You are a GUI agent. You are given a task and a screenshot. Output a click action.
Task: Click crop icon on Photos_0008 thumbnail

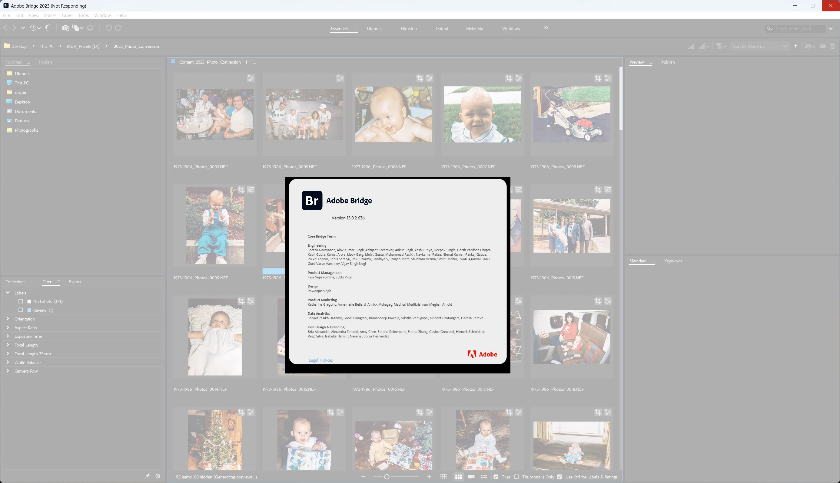click(598, 78)
